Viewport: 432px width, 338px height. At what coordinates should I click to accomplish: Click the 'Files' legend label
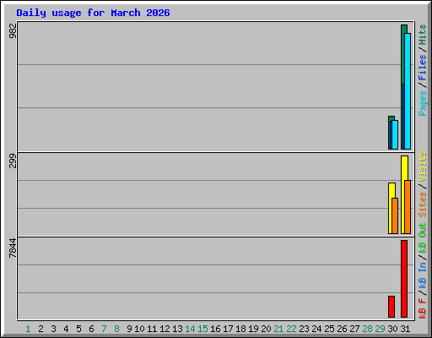[423, 68]
